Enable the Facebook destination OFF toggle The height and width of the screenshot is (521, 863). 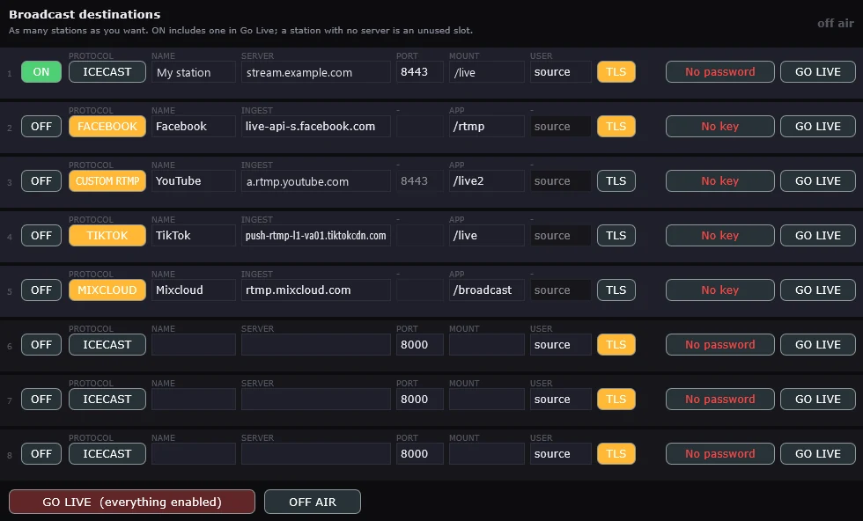pyautogui.click(x=41, y=127)
